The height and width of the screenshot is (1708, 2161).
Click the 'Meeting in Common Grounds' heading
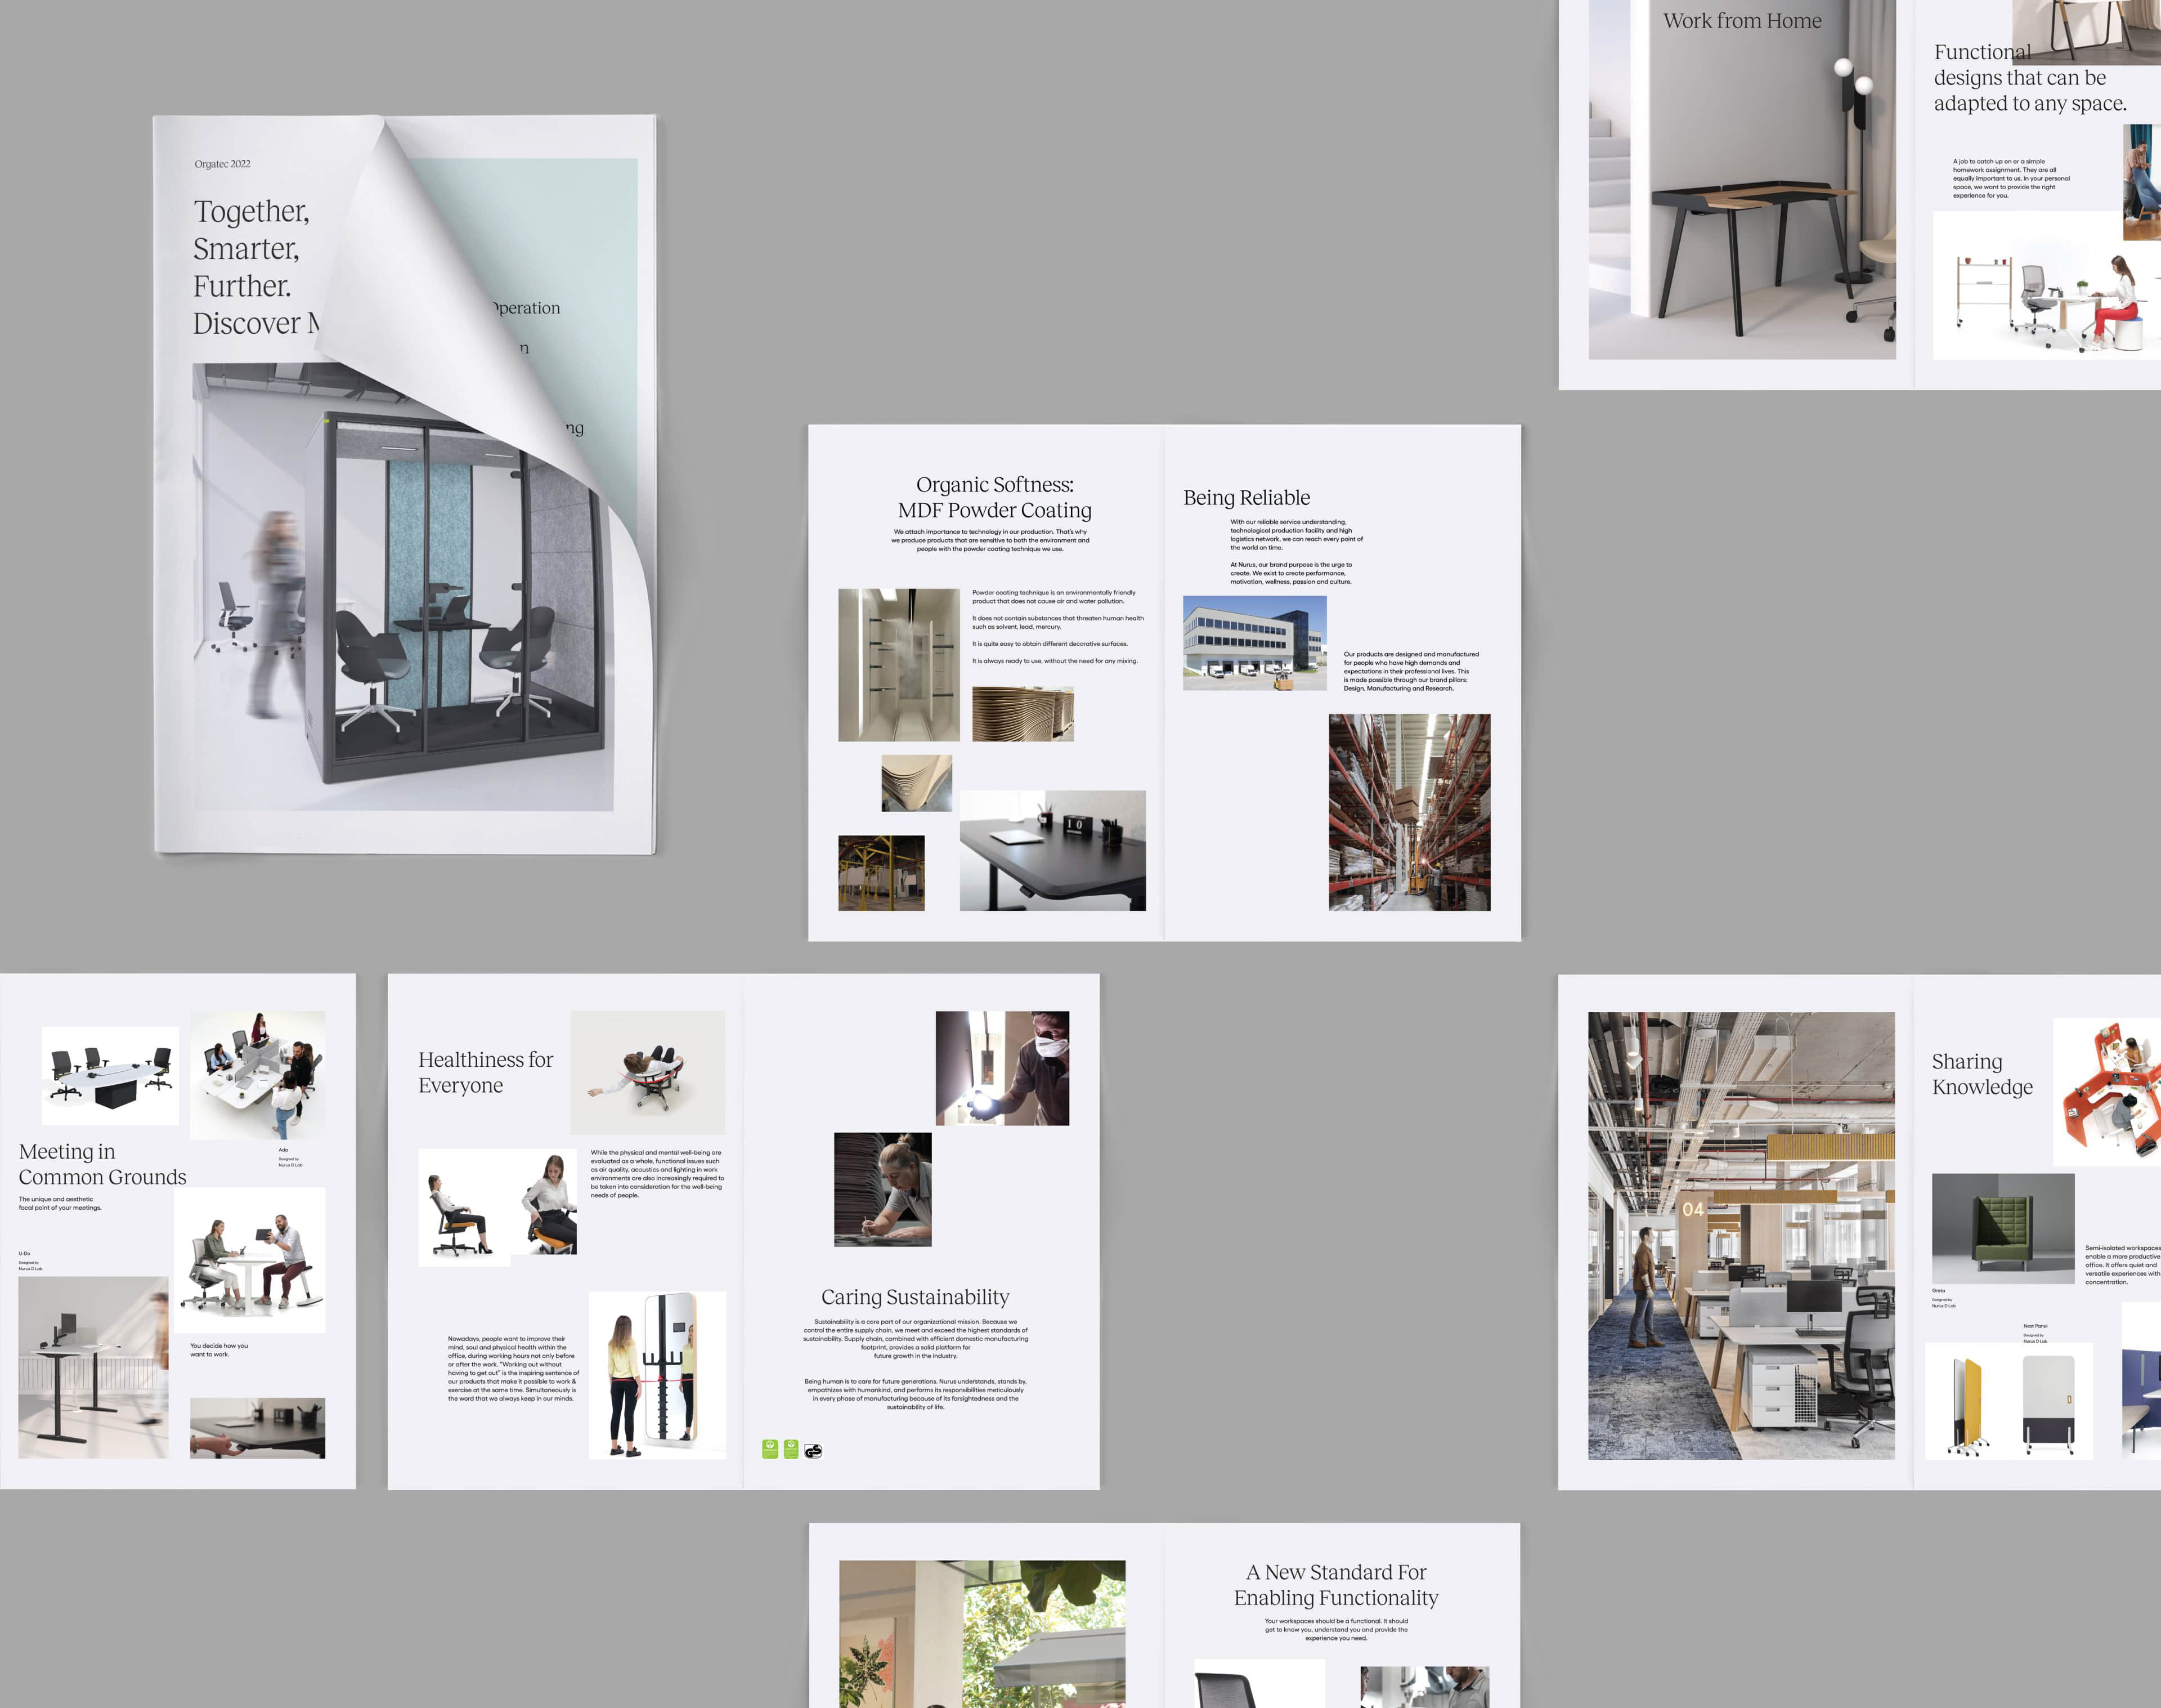click(102, 1164)
